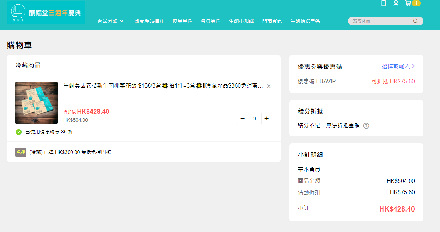Expand the 商品分類 dropdown menu
440x232 pixels.
111,21
